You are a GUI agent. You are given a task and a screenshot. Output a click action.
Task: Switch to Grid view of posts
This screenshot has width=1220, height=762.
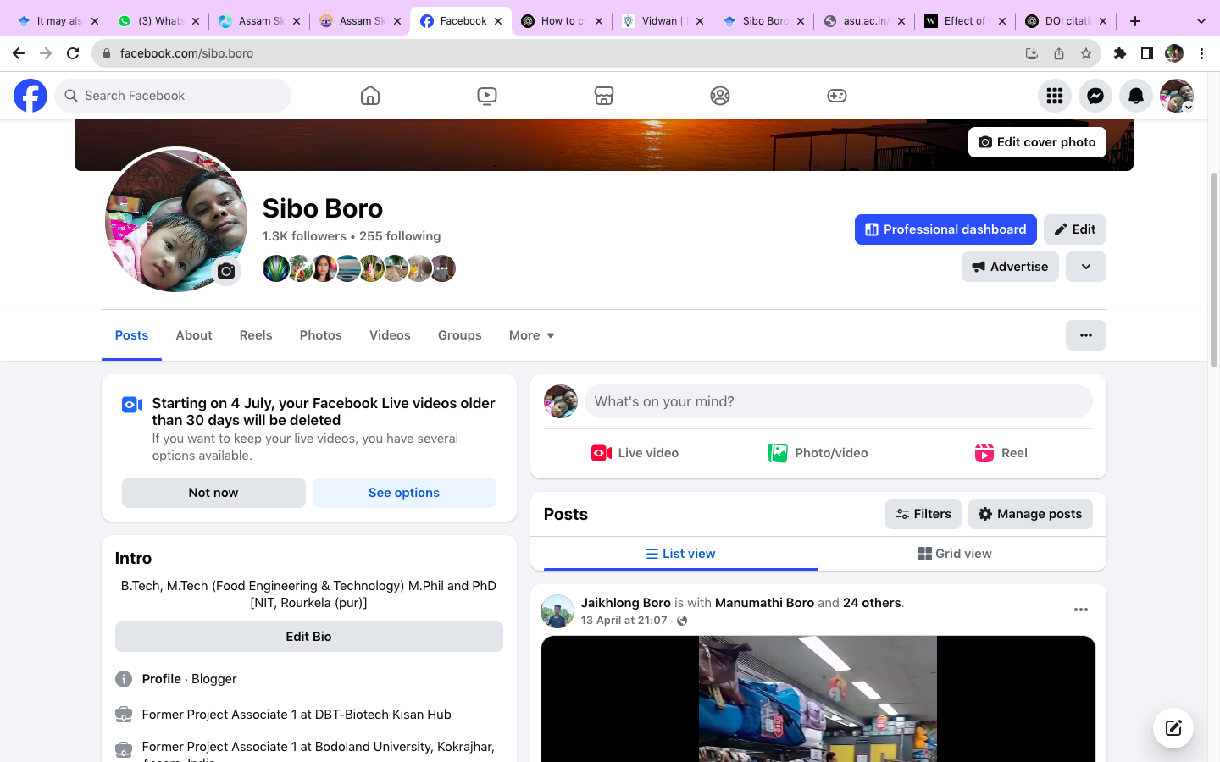[954, 554]
